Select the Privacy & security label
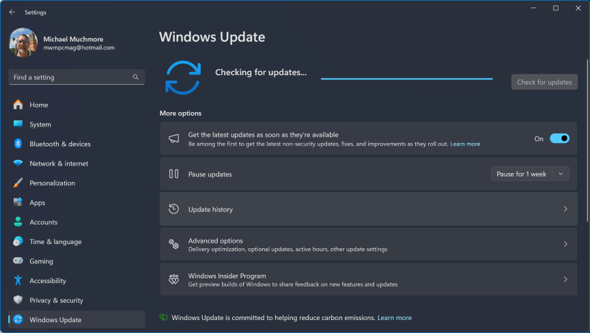Image resolution: width=590 pixels, height=333 pixels. 56,300
